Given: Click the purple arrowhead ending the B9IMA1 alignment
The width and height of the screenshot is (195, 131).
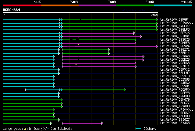Looking at the screenshot, I should tap(141, 36).
